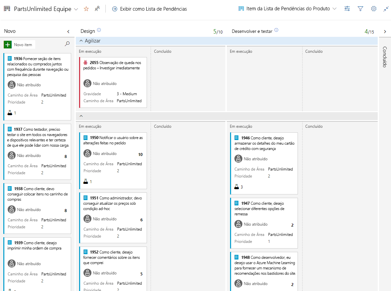Click the Novo item button
This screenshot has width=391, height=291.
click(19, 44)
